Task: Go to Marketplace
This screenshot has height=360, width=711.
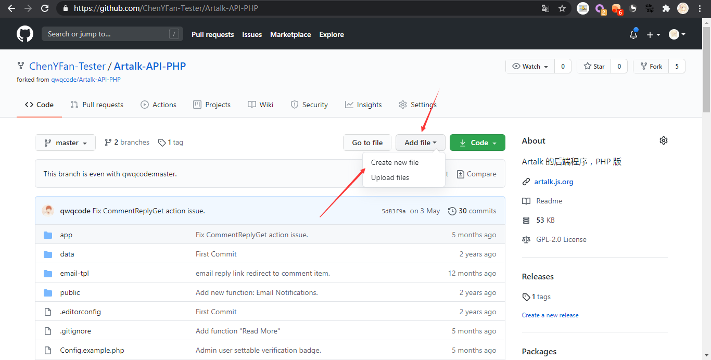Action: point(290,34)
